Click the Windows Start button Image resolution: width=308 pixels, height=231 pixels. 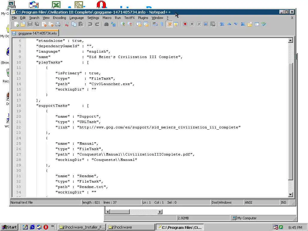tap(9, 227)
